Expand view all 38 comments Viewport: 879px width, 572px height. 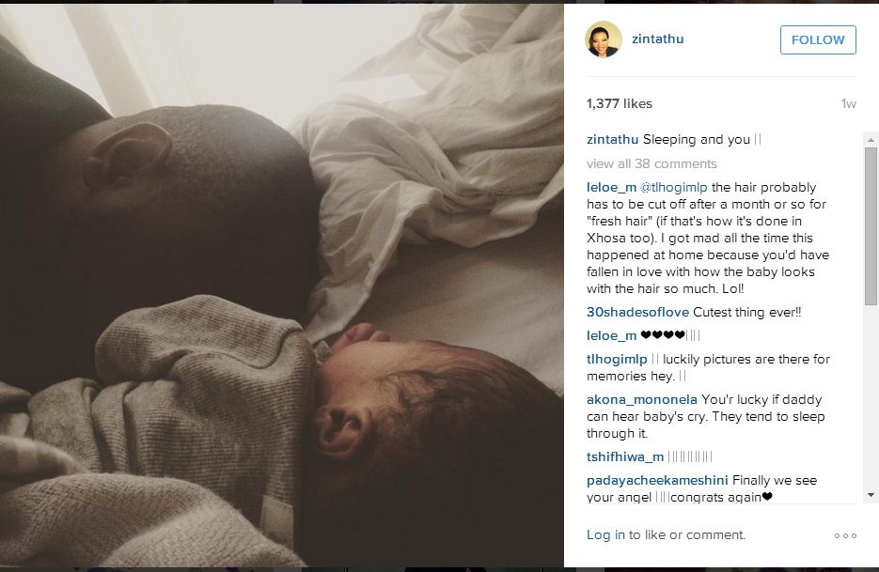click(651, 163)
